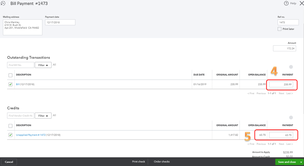This screenshot has width=304, height=166.
Task: Toggle select-all checkbox in Credits header
Action: coord(10,126)
